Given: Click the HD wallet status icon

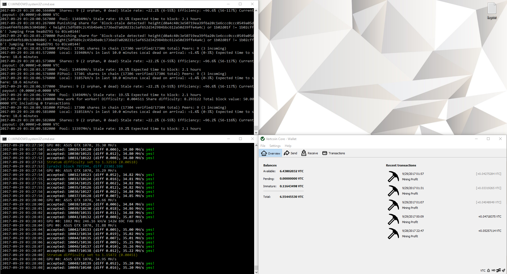Looking at the screenshot, I should click(x=493, y=270).
